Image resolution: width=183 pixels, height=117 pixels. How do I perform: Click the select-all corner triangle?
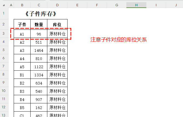tap(4, 5)
